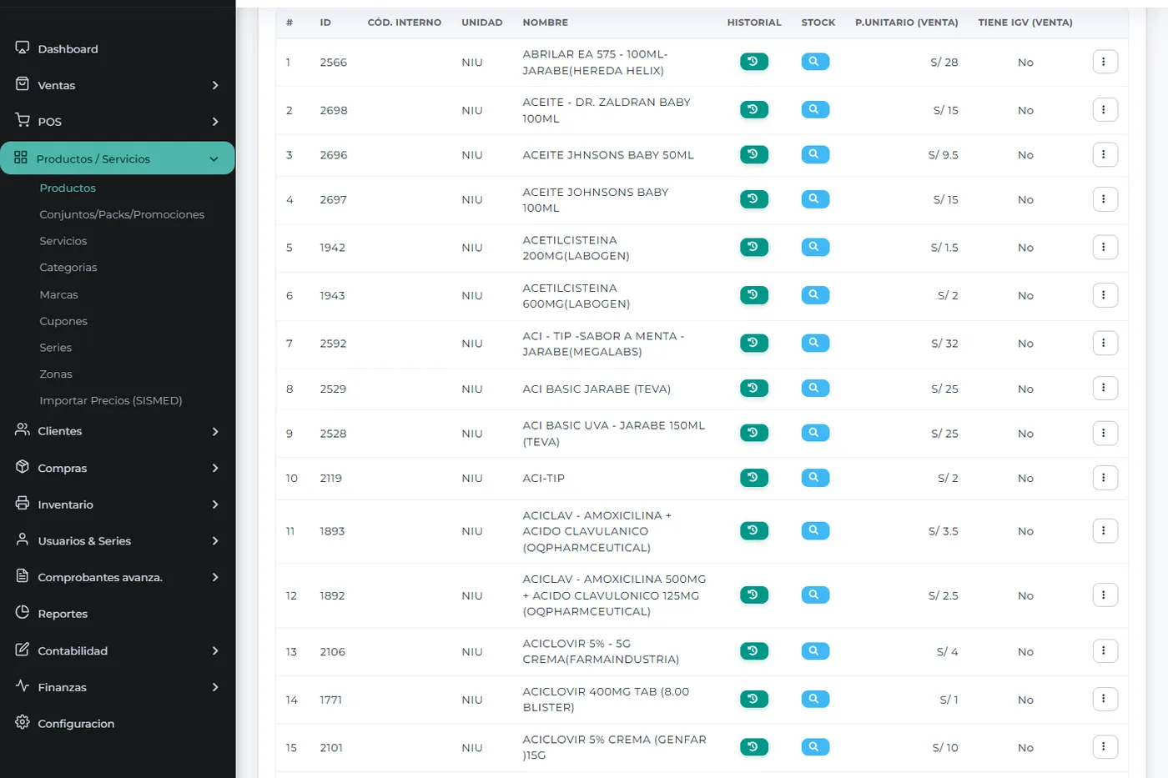Expand the Clientes menu chevron
1168x778 pixels.
(x=215, y=431)
